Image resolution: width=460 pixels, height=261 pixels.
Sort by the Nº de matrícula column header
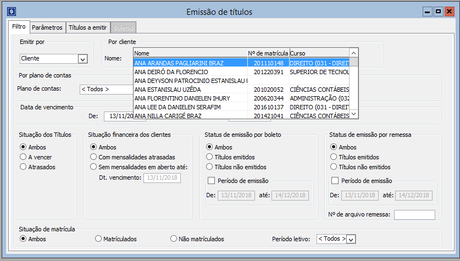point(268,53)
